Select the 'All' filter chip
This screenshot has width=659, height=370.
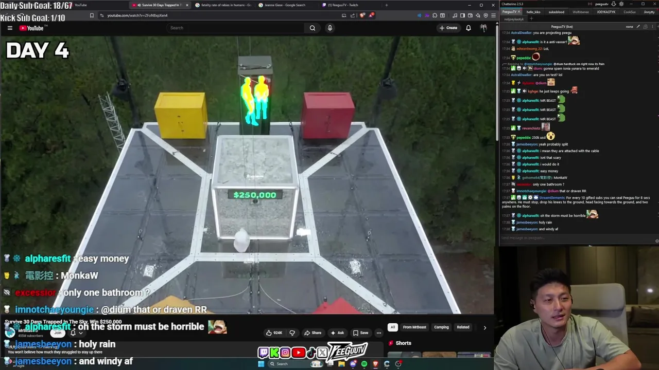393,327
